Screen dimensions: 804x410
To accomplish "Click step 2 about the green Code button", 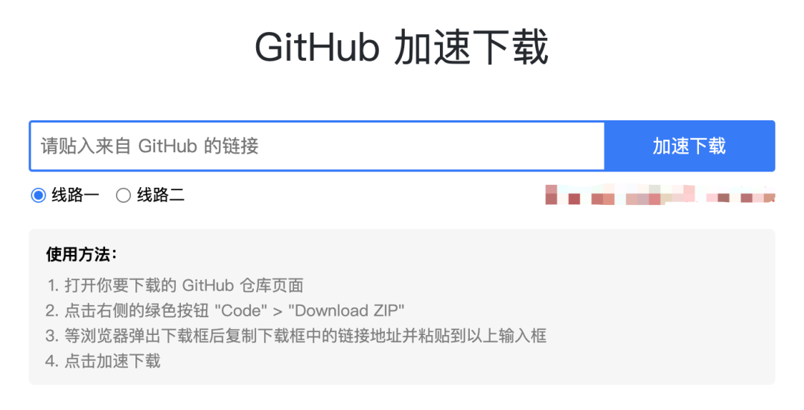I will point(225,310).
